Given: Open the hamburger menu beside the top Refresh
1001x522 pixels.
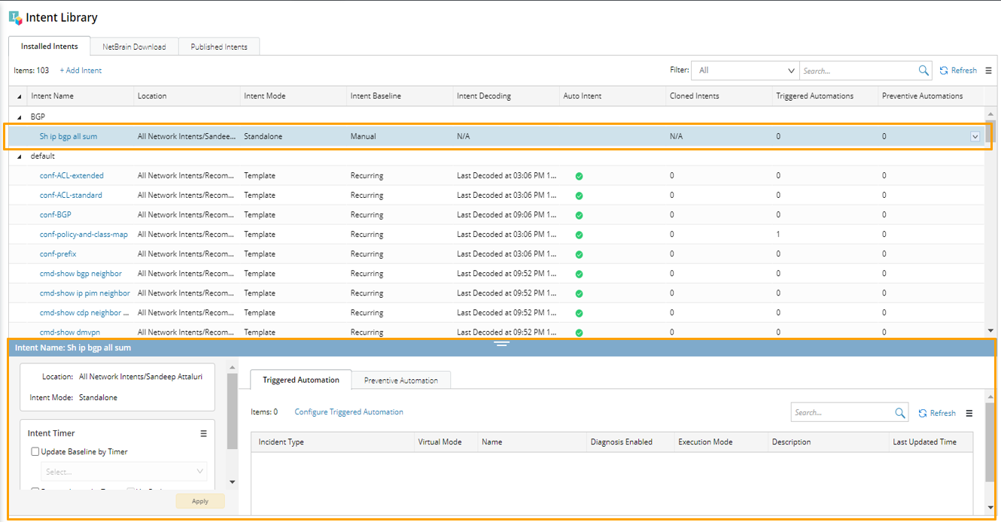Looking at the screenshot, I should [x=988, y=71].
